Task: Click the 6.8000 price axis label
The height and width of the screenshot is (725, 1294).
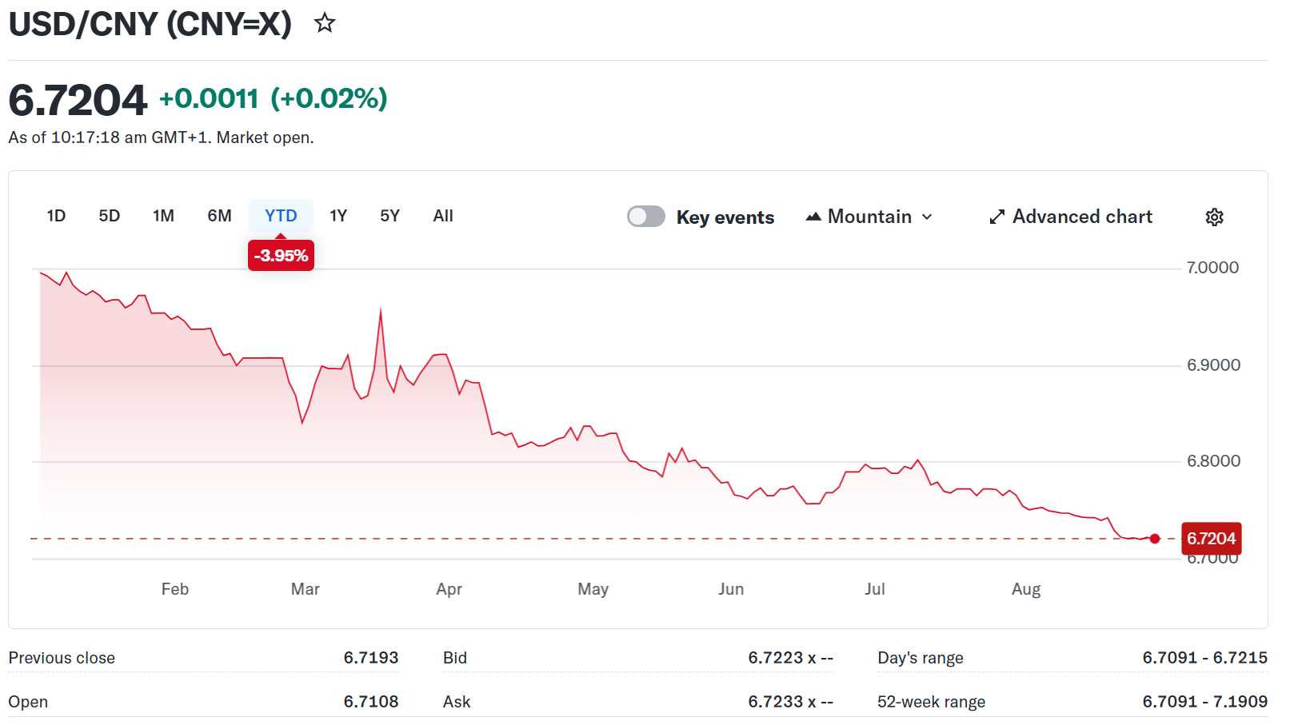Action: coord(1213,461)
